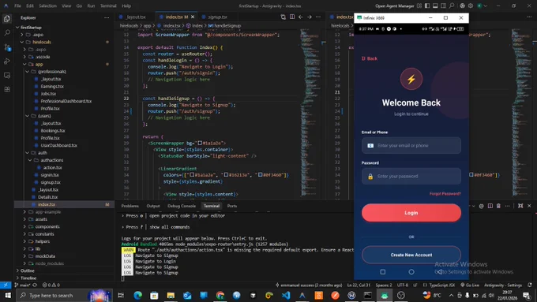The width and height of the screenshot is (537, 302).
Task: Open Task View from taskbar
Action: (x=121, y=295)
